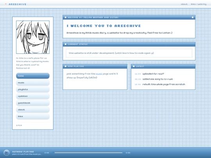Click the 2026 footer text in sidebar
The height and width of the screenshot is (158, 211).
point(19,125)
